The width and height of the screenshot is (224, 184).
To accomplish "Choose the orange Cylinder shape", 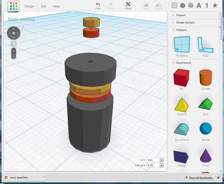I will pos(205,78).
